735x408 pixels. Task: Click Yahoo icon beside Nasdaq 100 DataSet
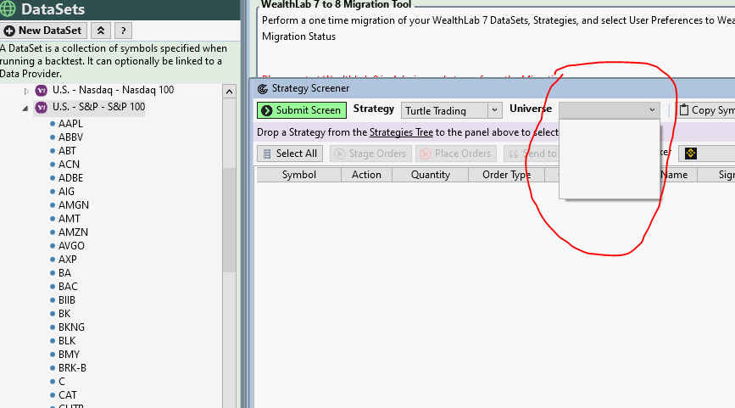[x=41, y=90]
